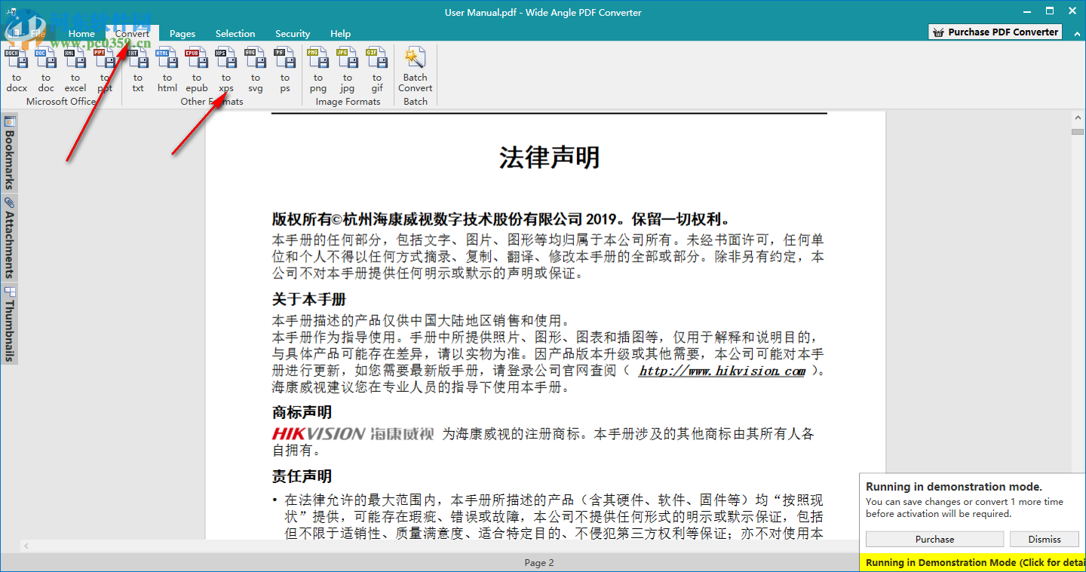
Task: Convert the document to png
Action: click(318, 72)
